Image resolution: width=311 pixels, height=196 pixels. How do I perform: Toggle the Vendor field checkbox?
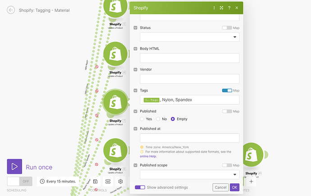point(136,69)
